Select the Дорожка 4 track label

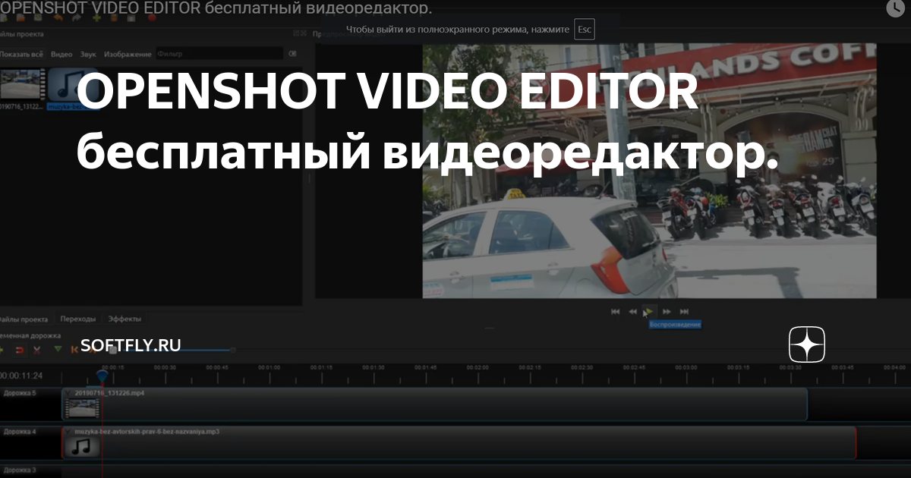[x=20, y=431]
